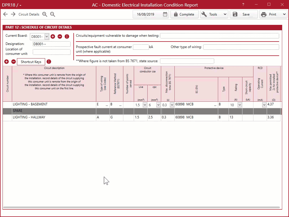The image size is (289, 217).
Task: Click the prospective fault current kA field
Action: pyautogui.click(x=141, y=47)
